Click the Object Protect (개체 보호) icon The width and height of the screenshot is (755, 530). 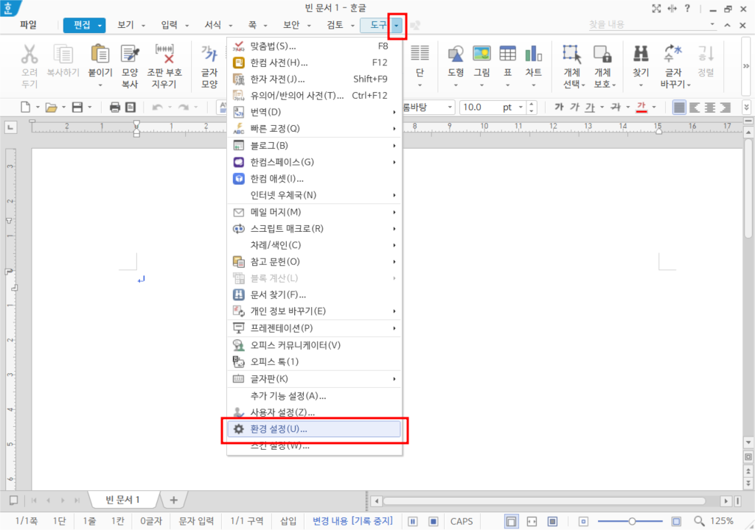point(602,54)
